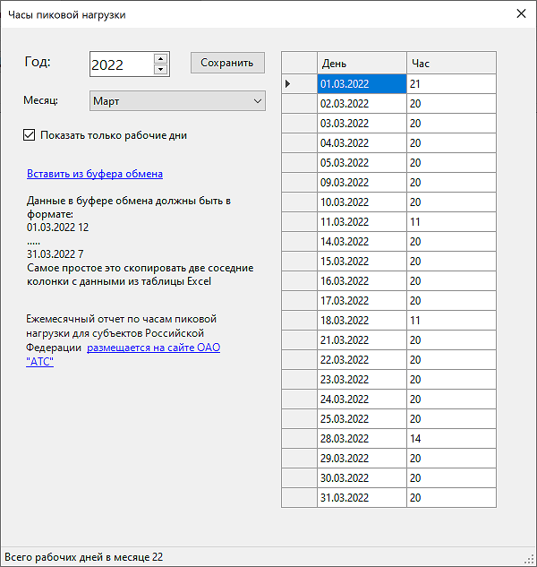Select the date cell 11.03.2022
Screen dimensions: 537x567
[x=362, y=222]
